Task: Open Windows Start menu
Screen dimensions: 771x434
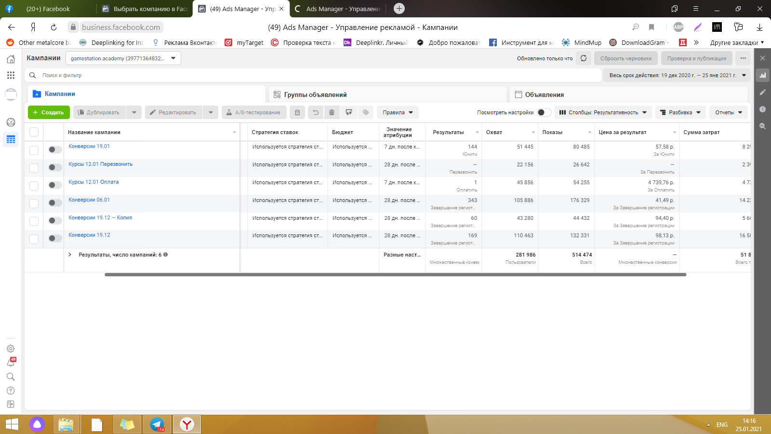Action: pos(12,424)
